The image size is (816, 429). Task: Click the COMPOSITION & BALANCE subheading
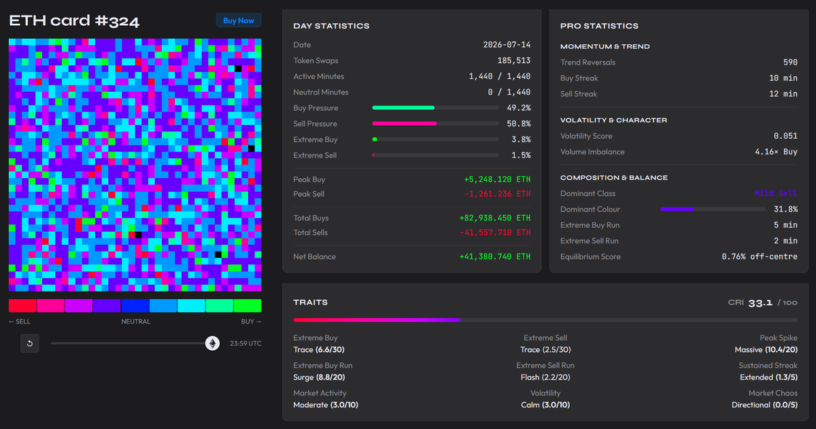tap(614, 177)
